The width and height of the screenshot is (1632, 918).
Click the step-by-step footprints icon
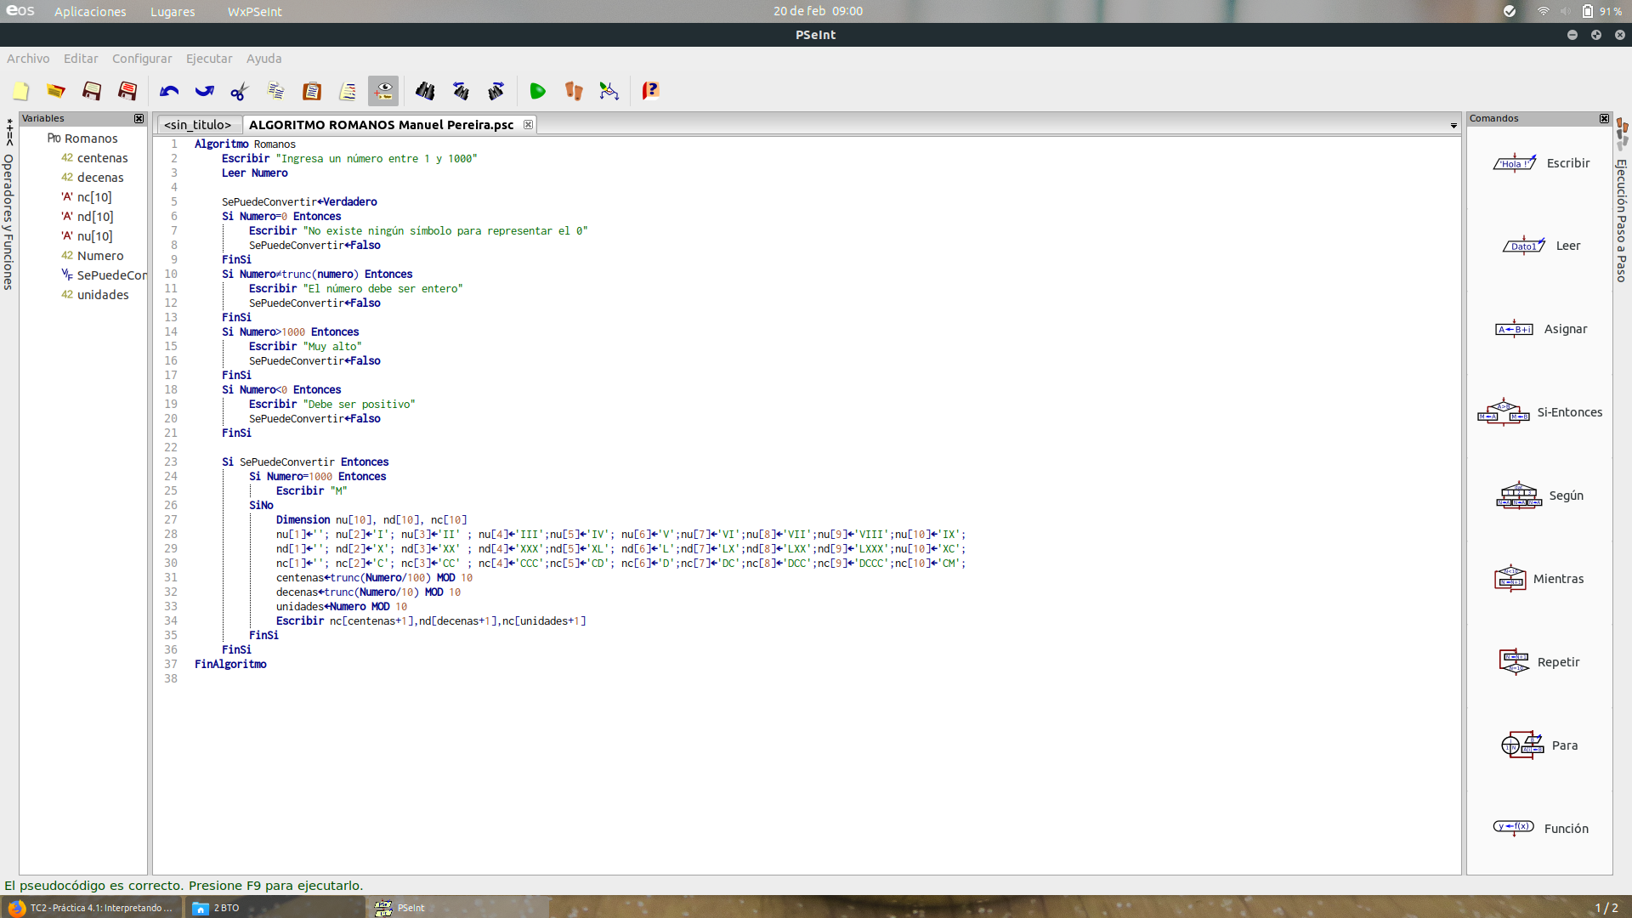tap(574, 91)
